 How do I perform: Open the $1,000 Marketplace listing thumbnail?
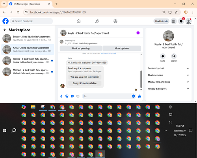(61, 42)
